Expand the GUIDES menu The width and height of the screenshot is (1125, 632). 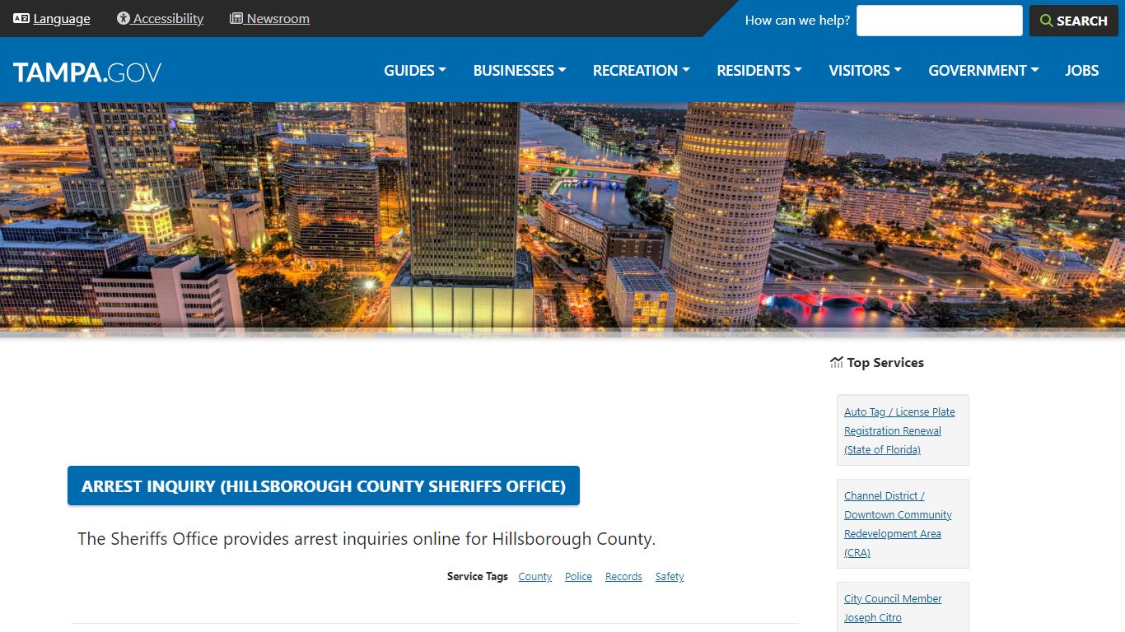click(x=415, y=71)
